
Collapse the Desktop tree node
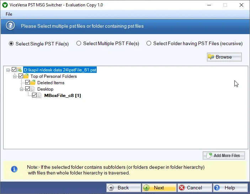[x=21, y=89]
